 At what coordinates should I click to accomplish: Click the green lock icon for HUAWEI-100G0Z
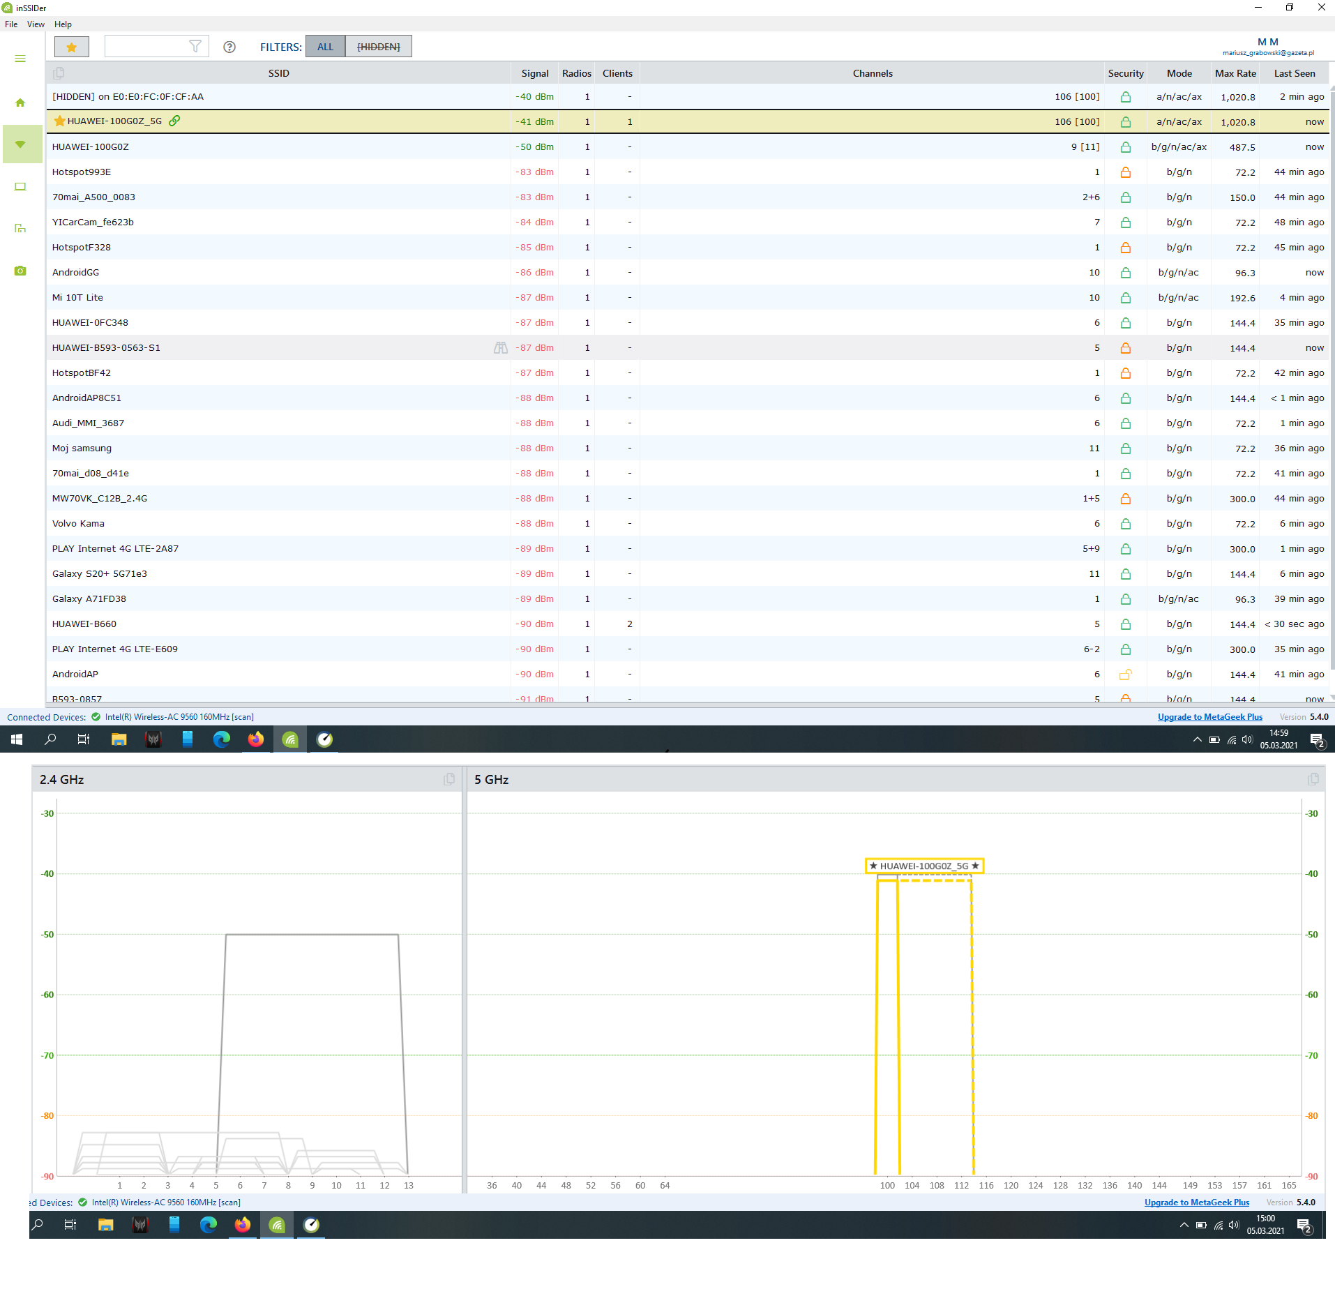tap(1126, 147)
